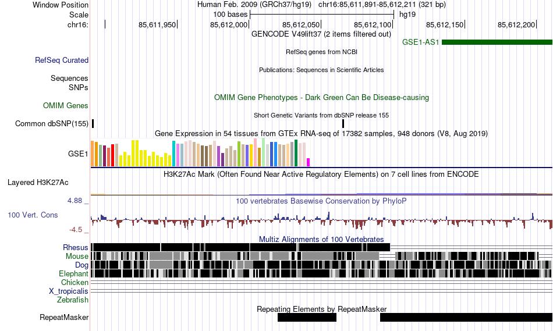Select the Rhesus alignment label

pos(75,247)
